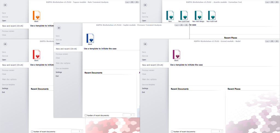Click the recent documents count field in Grenat

point(217,131)
